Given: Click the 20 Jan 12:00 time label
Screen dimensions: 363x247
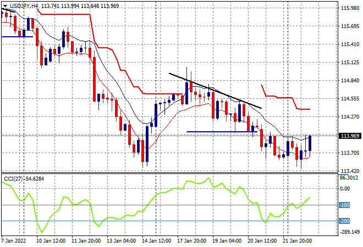Looking at the screenshot, I should click(262, 241).
